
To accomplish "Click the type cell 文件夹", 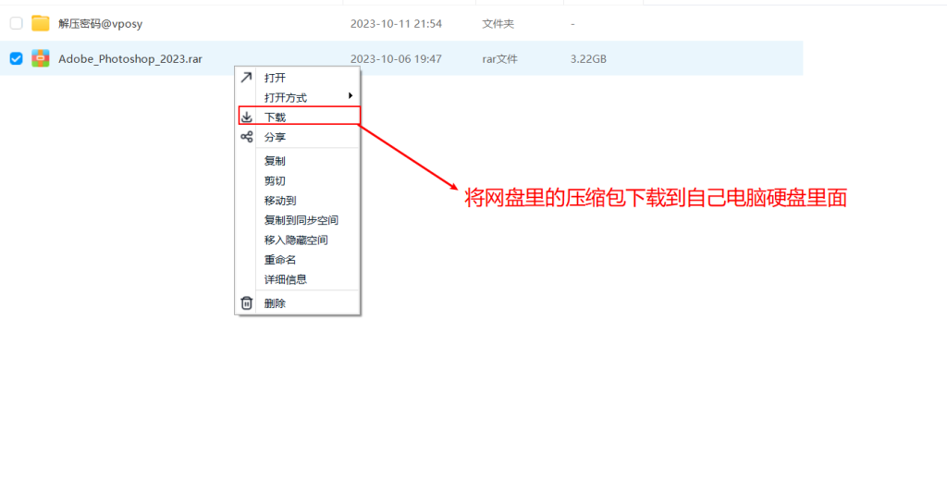I will (x=498, y=23).
